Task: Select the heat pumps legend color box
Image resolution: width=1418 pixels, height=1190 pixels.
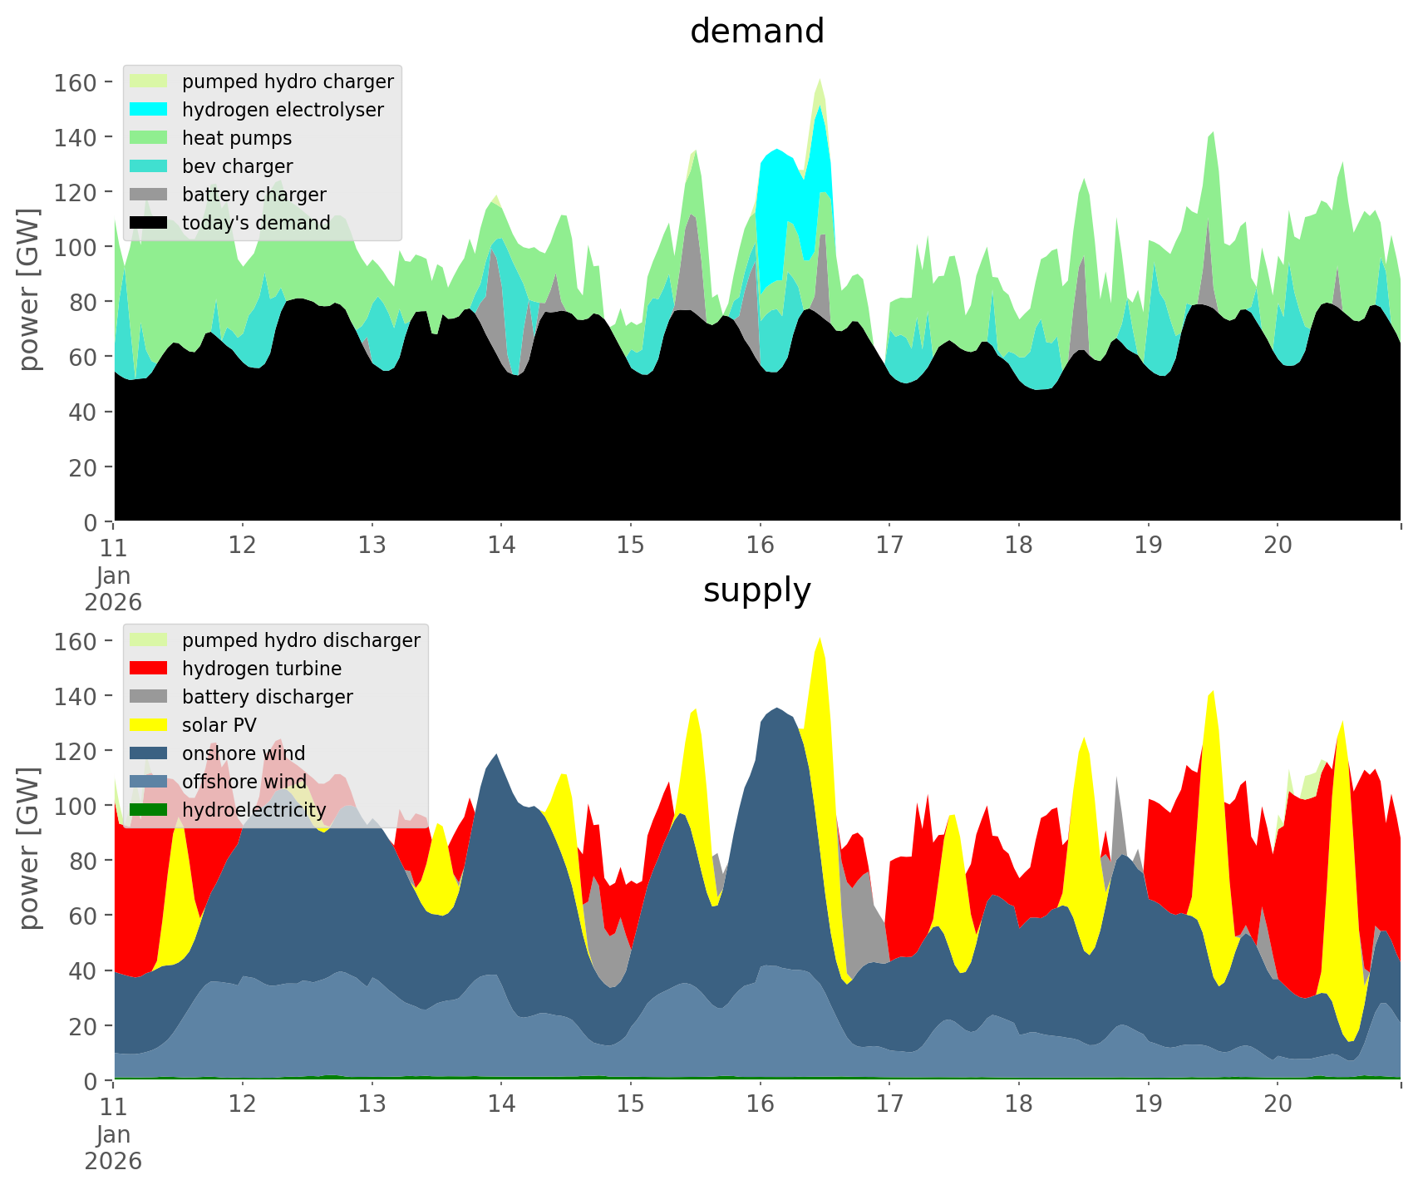Action: [x=149, y=138]
